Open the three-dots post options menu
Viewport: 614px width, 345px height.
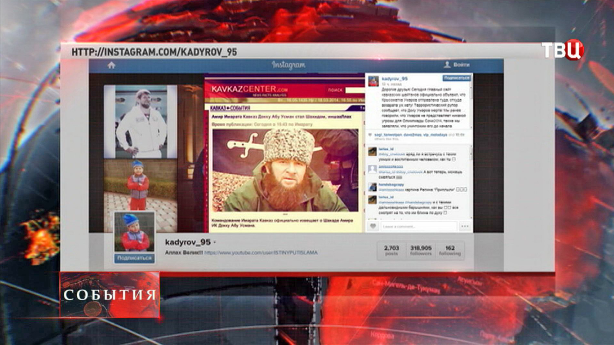pos(465,226)
